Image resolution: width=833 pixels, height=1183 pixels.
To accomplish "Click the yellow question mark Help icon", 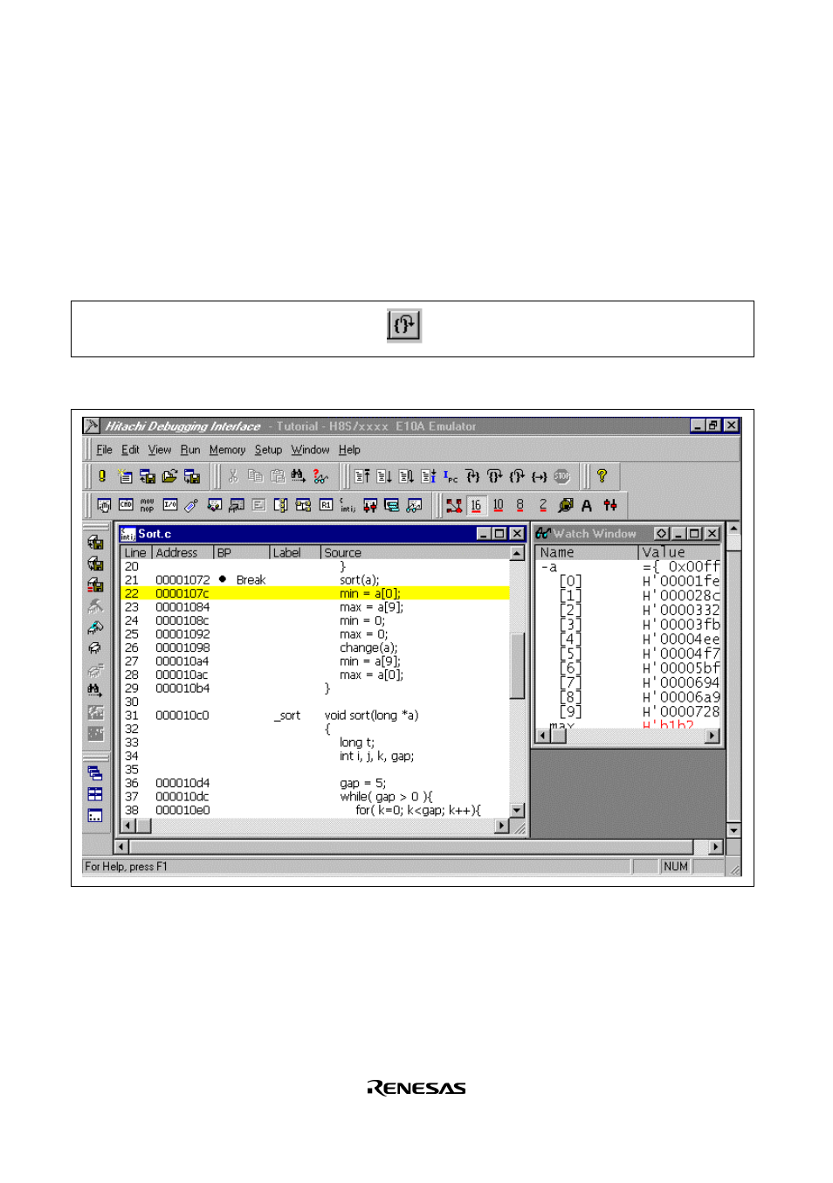I will [x=602, y=477].
